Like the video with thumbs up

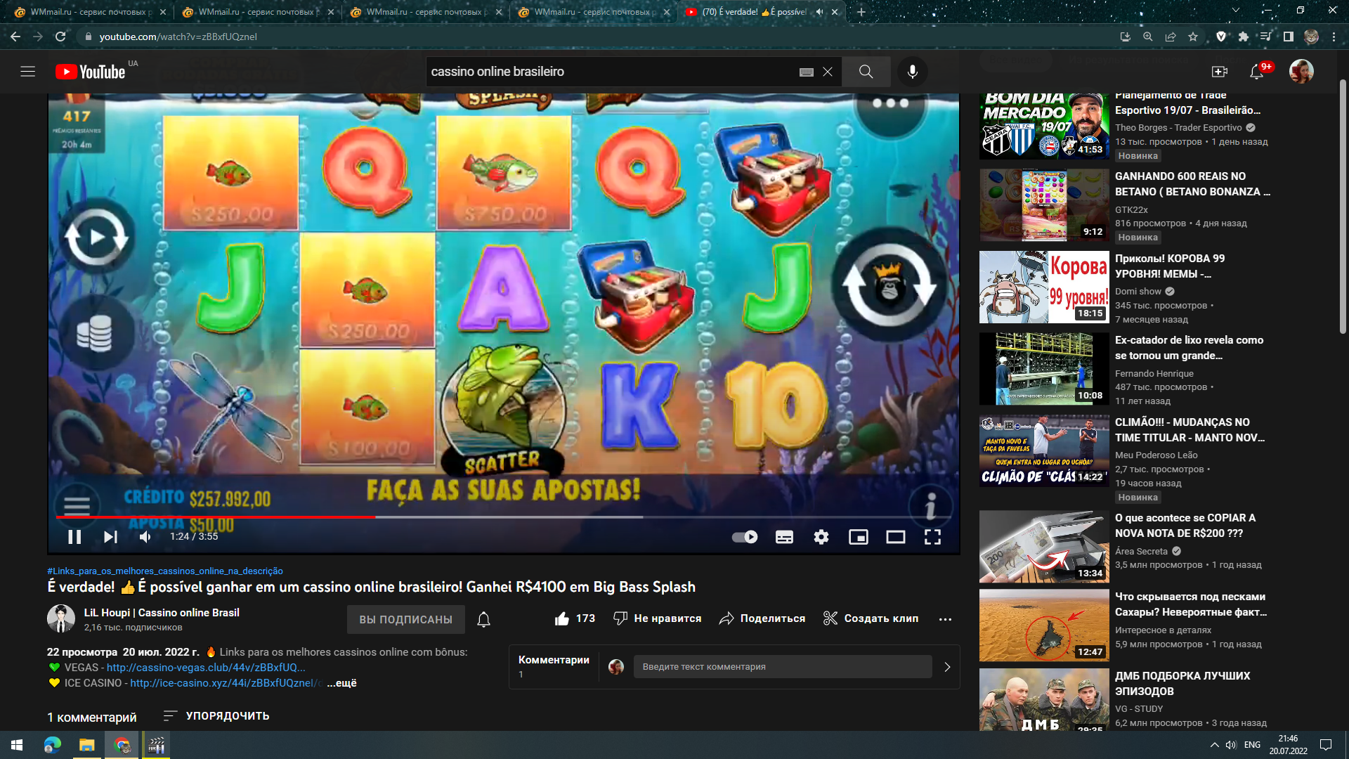click(575, 618)
